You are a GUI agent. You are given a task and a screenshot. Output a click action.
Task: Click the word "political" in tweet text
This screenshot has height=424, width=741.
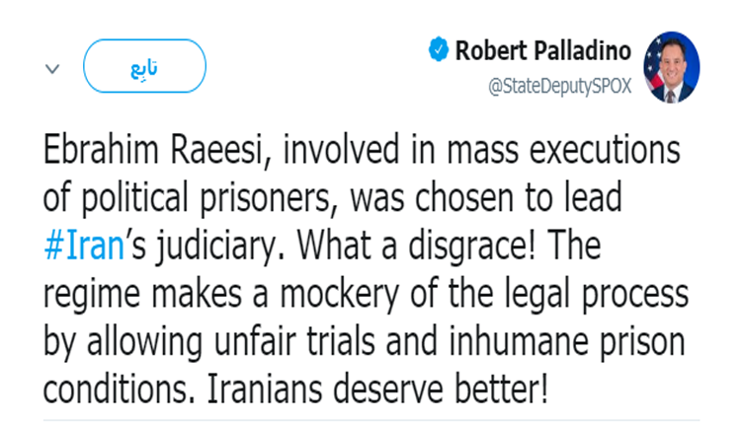135,198
